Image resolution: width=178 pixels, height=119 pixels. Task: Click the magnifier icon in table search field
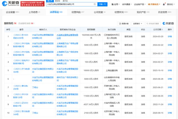[147, 24]
